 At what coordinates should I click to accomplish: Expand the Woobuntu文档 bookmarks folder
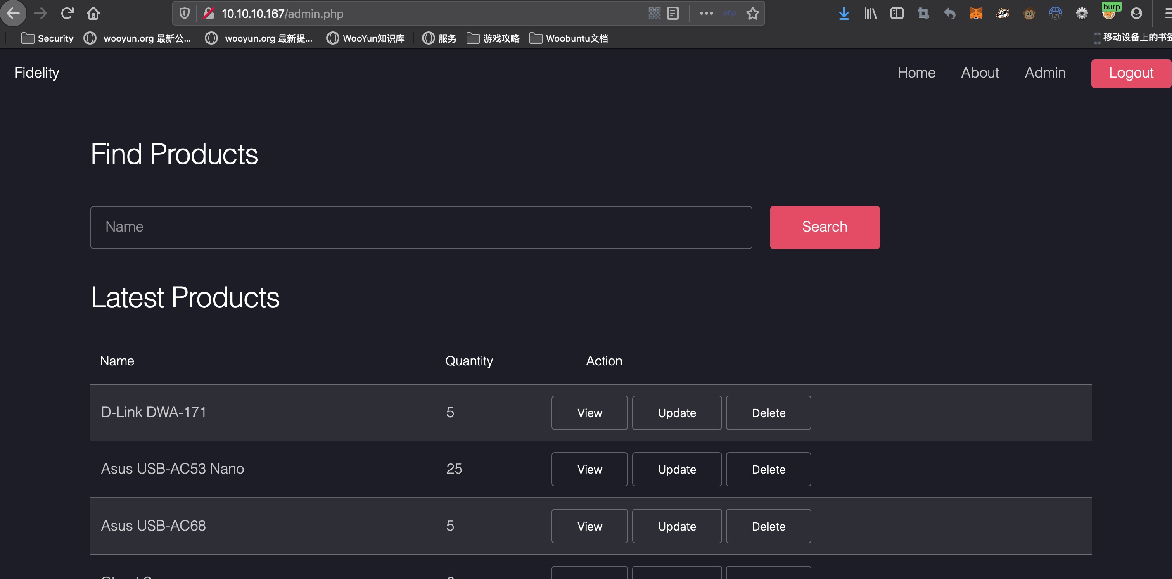[569, 38]
